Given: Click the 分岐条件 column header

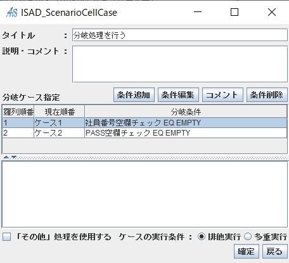Looking at the screenshot, I should pos(186,112).
